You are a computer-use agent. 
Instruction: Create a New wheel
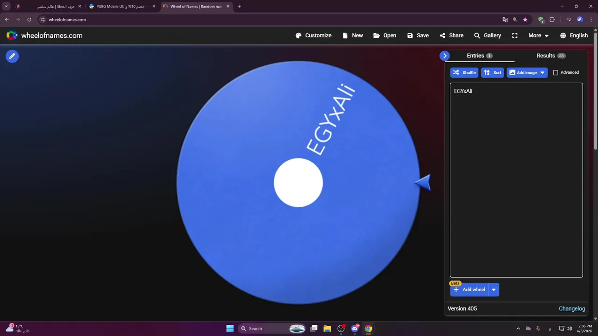coord(353,35)
